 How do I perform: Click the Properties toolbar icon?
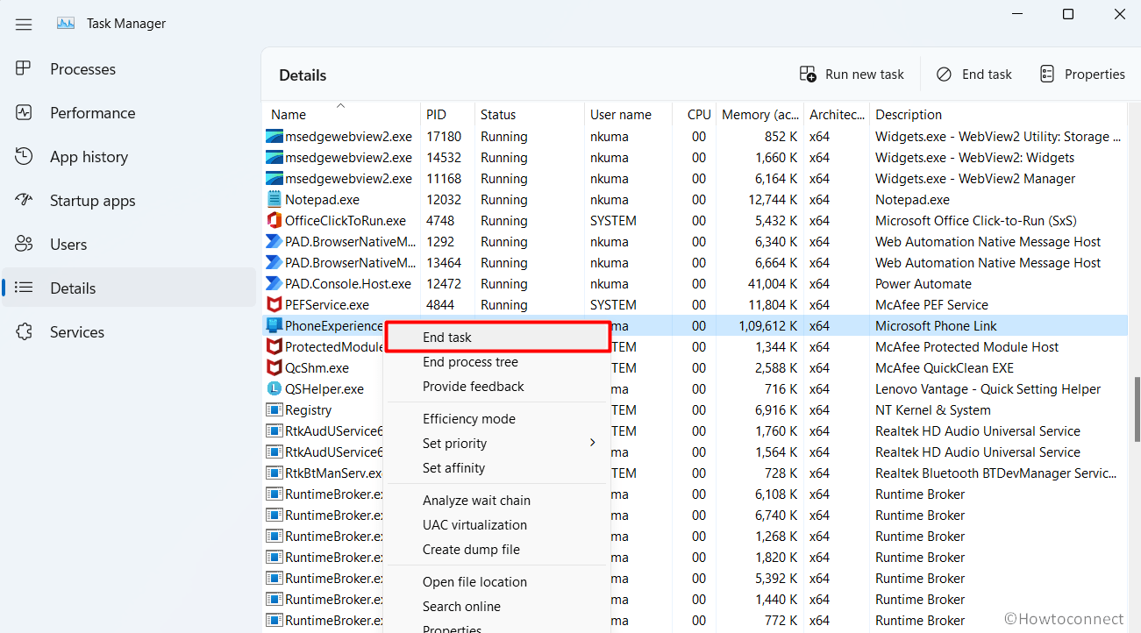pyautogui.click(x=1046, y=75)
